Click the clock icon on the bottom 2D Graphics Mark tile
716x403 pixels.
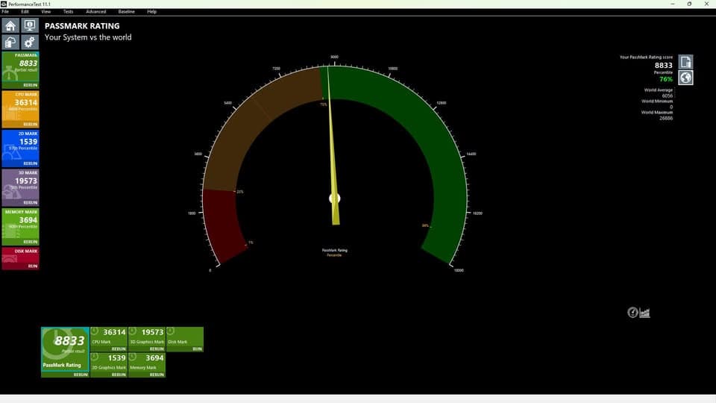[x=95, y=357]
